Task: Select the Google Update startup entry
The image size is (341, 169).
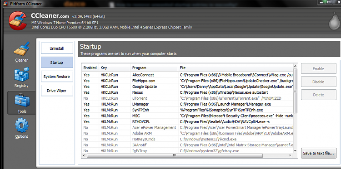Action: tap(187, 87)
